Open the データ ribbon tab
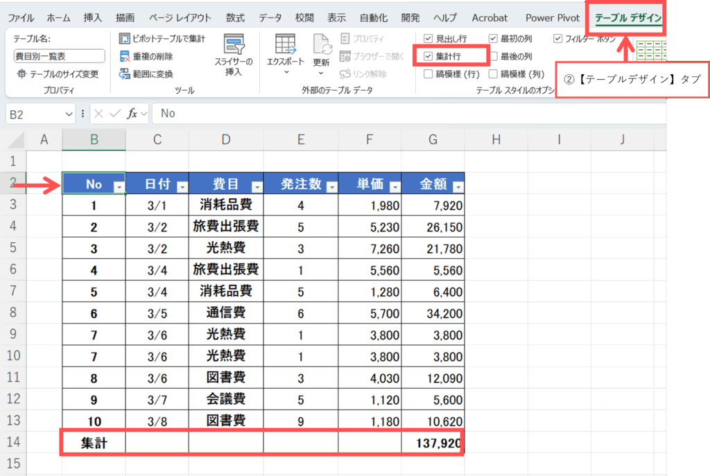Screen dimensions: 710x476 270,18
